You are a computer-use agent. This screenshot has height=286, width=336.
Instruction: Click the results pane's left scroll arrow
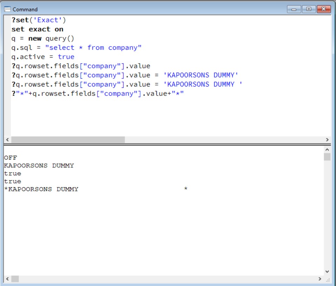7,279
